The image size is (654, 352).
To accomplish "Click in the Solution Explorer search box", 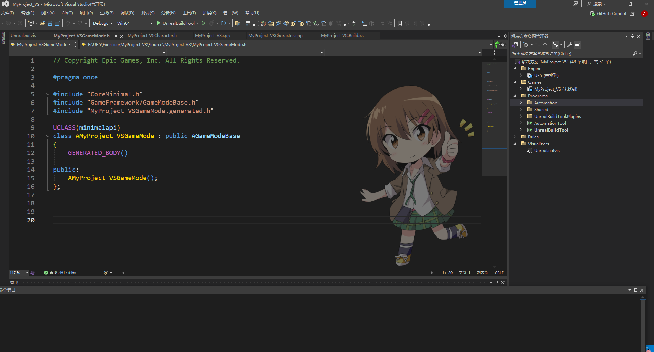I will (x=571, y=53).
